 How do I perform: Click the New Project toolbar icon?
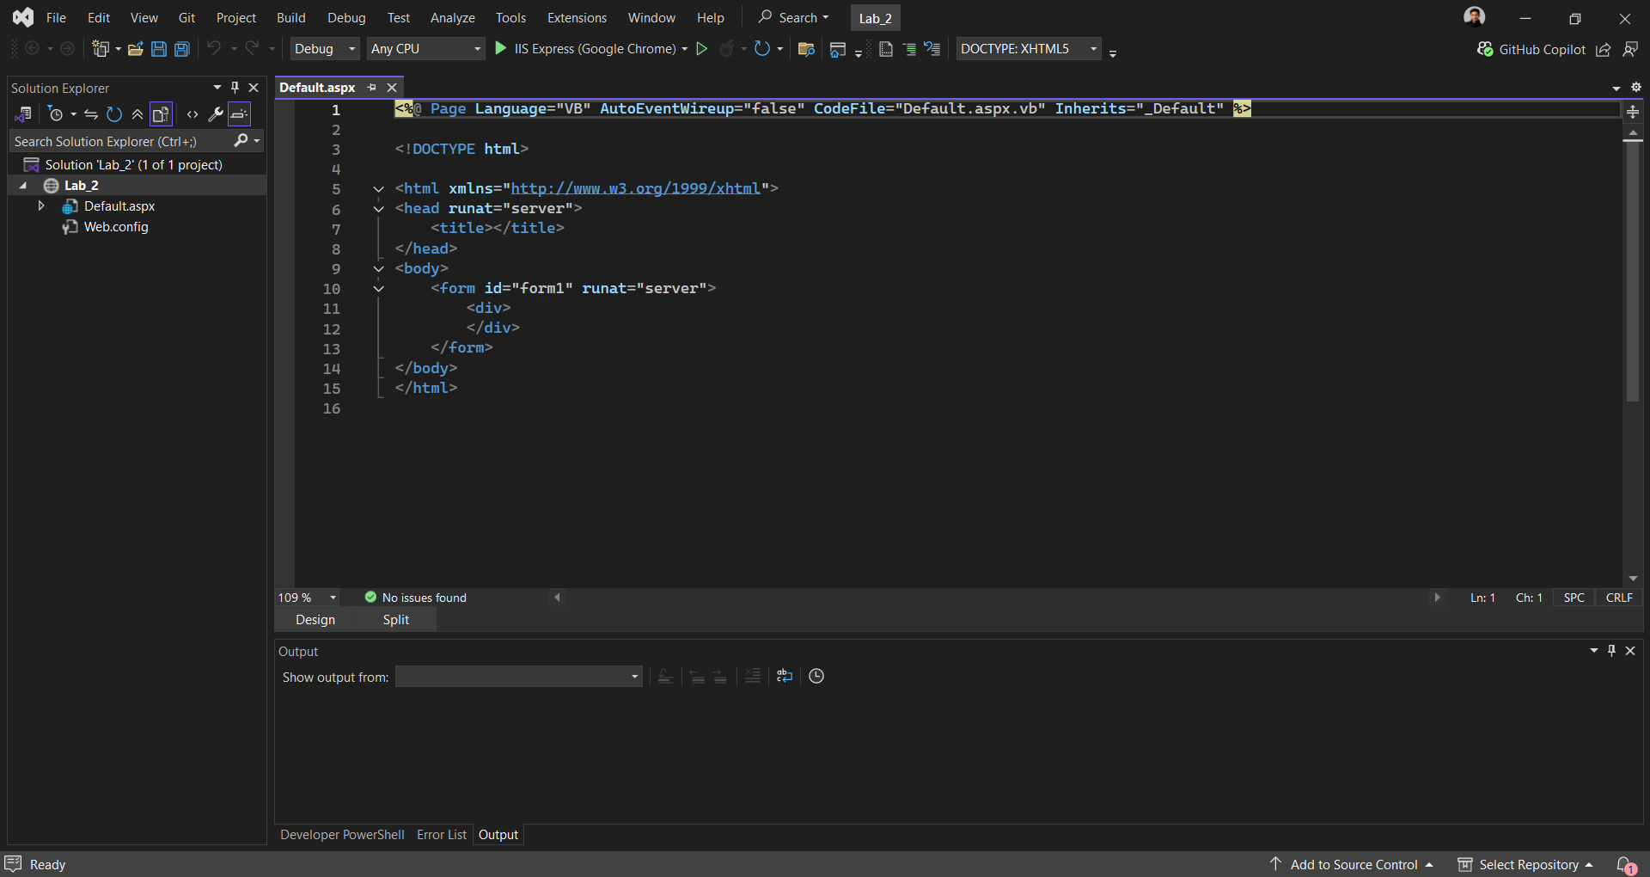pos(101,49)
